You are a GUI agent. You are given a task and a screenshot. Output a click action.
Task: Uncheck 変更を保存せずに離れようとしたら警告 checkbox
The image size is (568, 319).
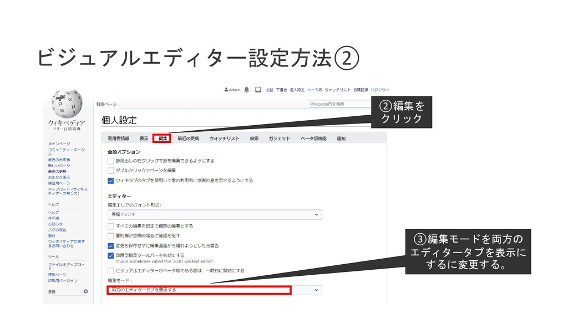point(111,245)
